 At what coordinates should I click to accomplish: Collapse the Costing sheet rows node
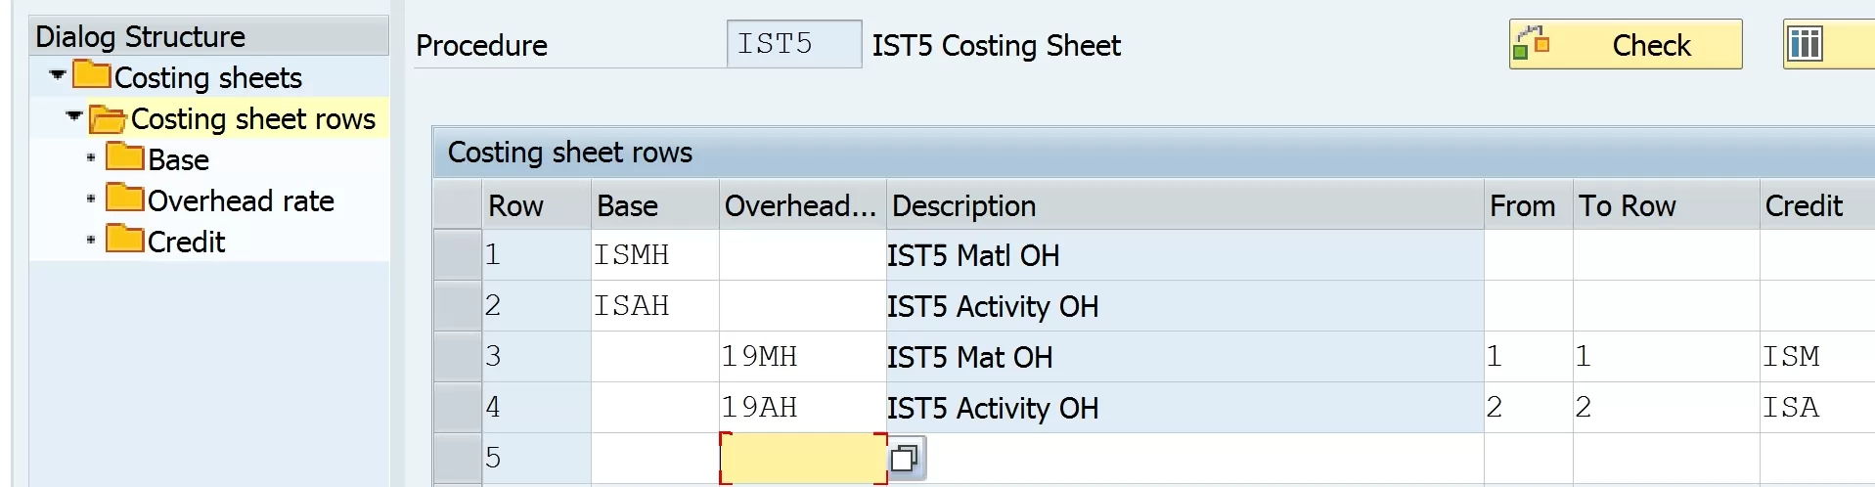74,116
